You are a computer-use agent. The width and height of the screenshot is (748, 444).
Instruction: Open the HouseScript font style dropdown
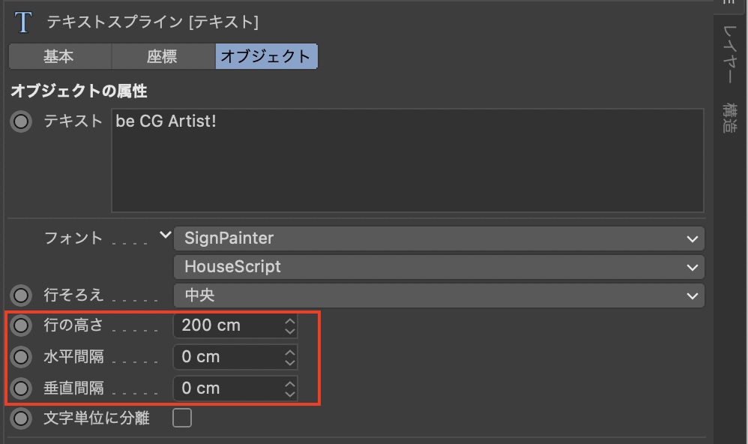(x=438, y=267)
